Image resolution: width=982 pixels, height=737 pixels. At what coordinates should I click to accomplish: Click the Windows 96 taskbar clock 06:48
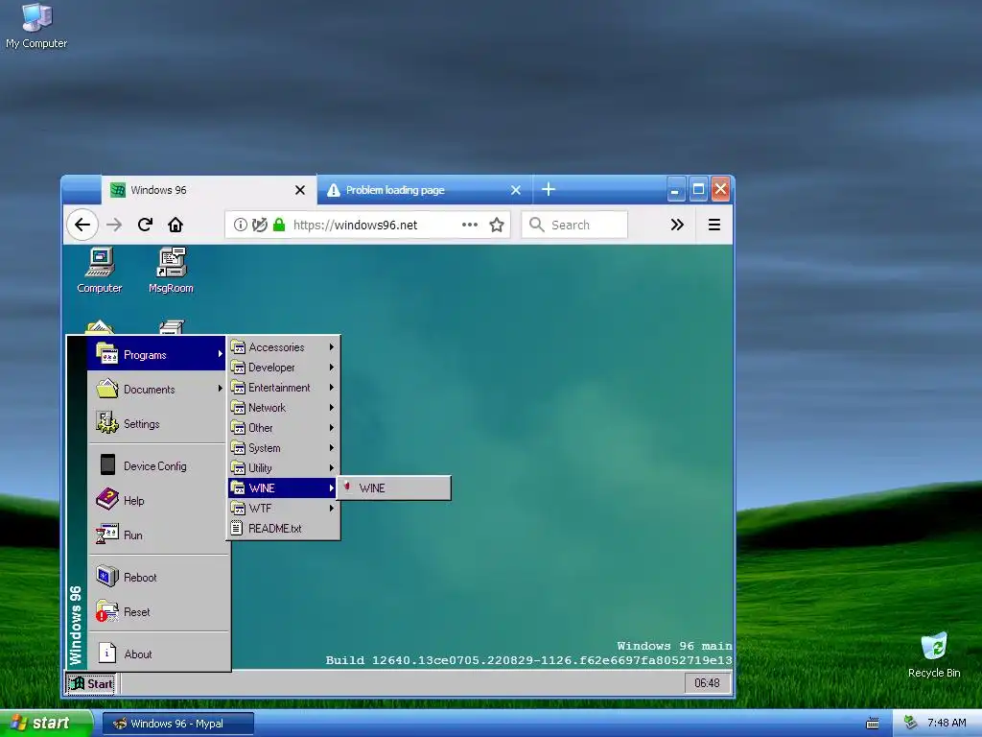[x=707, y=682]
